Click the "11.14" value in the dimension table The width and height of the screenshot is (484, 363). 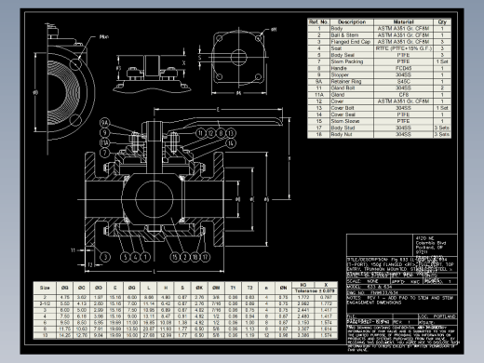click(149, 303)
